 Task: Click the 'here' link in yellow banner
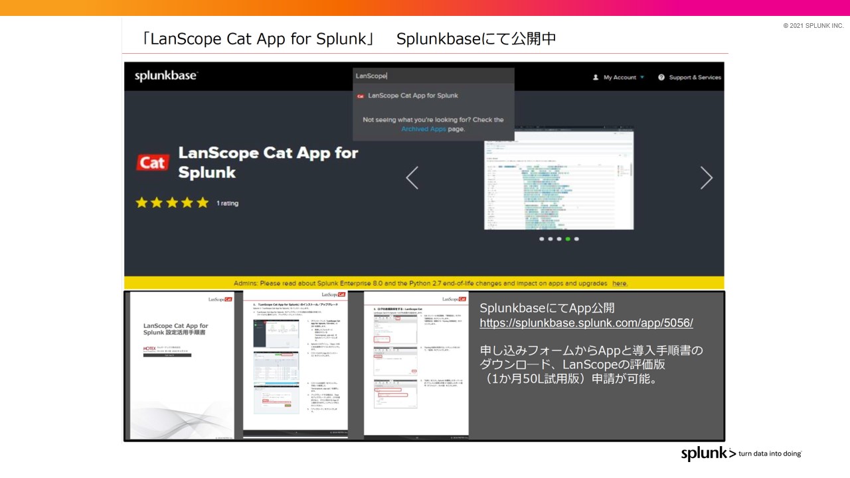click(620, 283)
